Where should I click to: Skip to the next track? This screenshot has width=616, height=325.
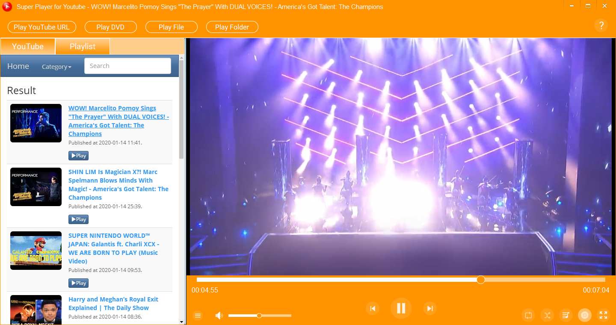coord(430,308)
